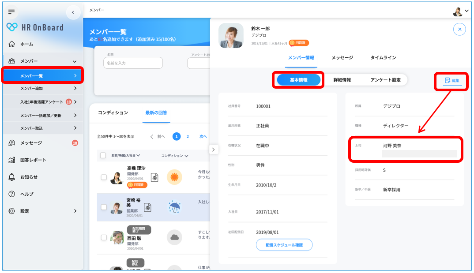Viewport: 474px width, 273px height.
Task: Click the 配信スケジュール確認 button
Action: coord(284,245)
